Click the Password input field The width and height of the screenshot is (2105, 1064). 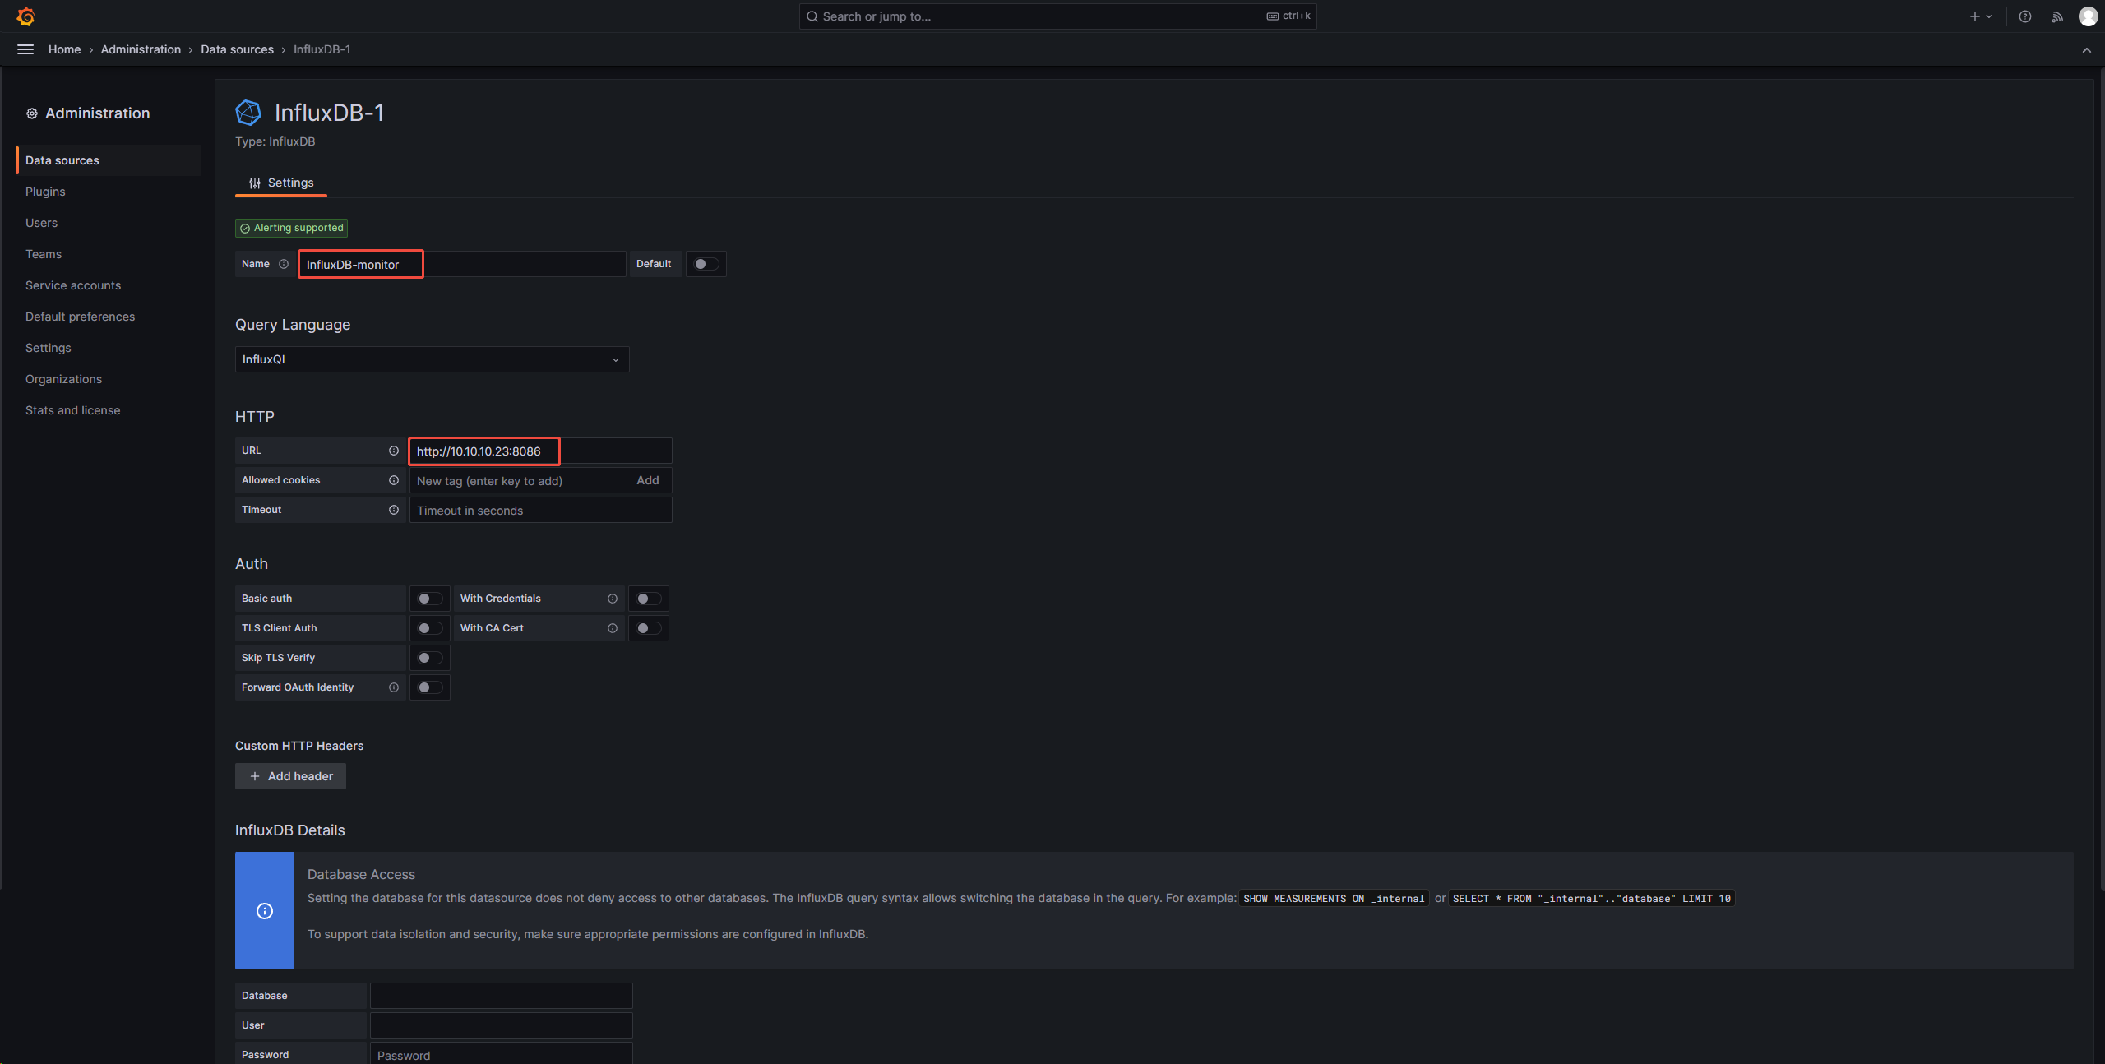pyautogui.click(x=501, y=1054)
